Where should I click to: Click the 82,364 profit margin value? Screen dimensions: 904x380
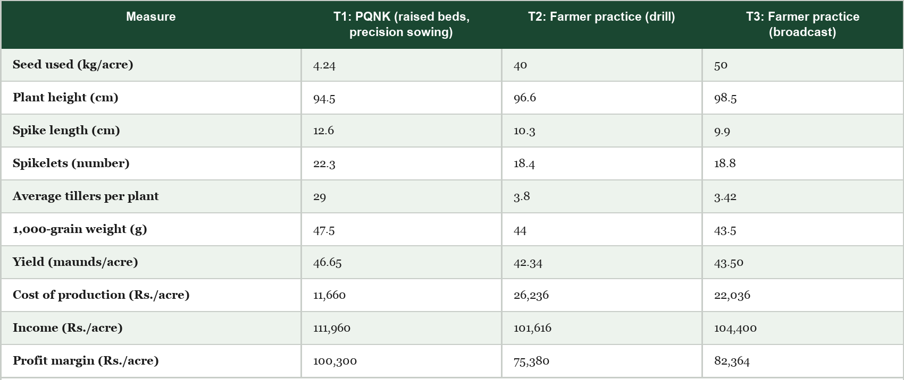click(x=732, y=361)
